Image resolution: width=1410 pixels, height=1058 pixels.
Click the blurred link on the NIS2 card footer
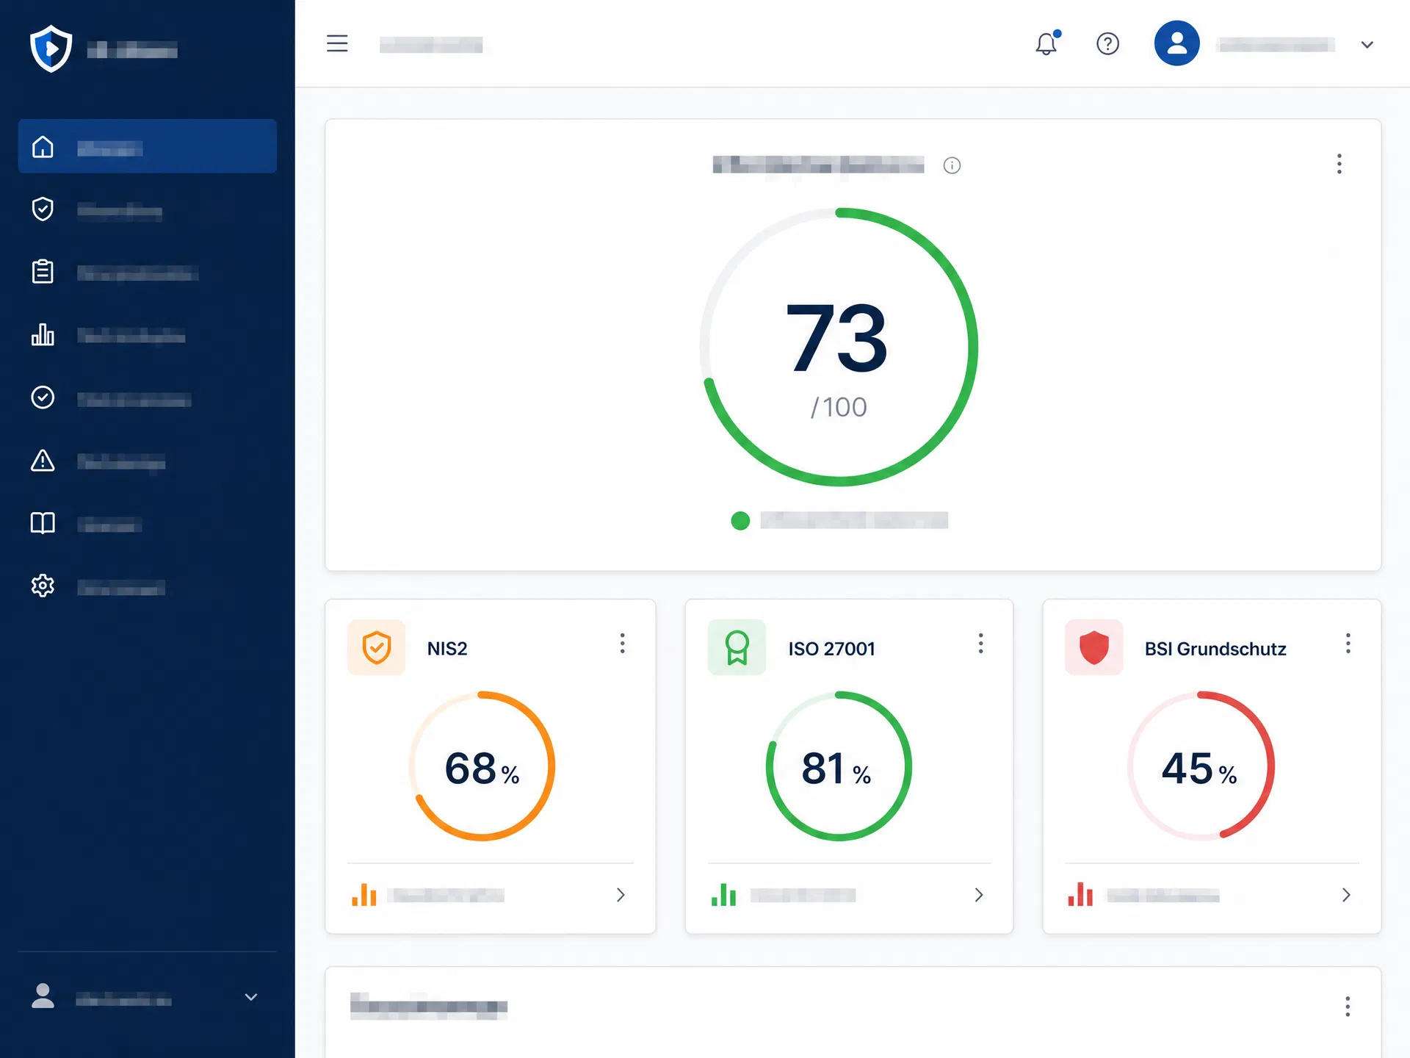coord(446,895)
